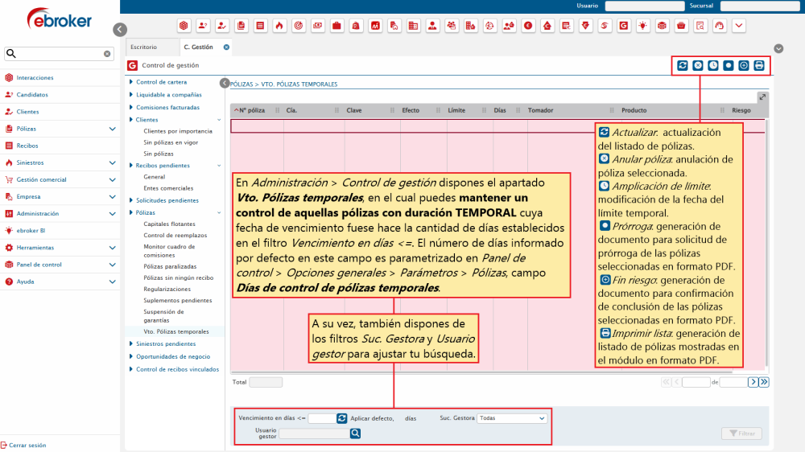Viewport: 805px width, 452px height.
Task: Jump to last page of results
Action: tap(764, 382)
